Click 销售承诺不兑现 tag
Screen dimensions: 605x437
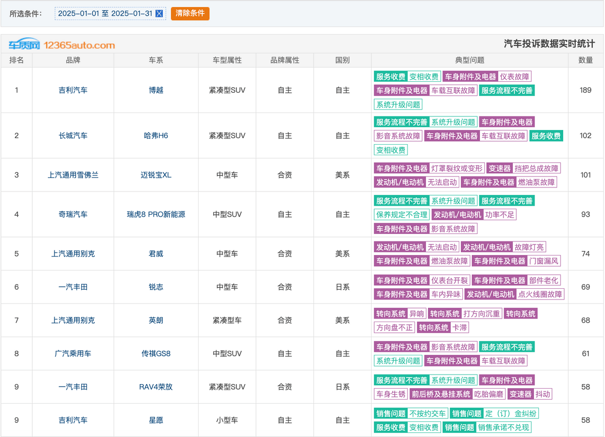click(504, 427)
